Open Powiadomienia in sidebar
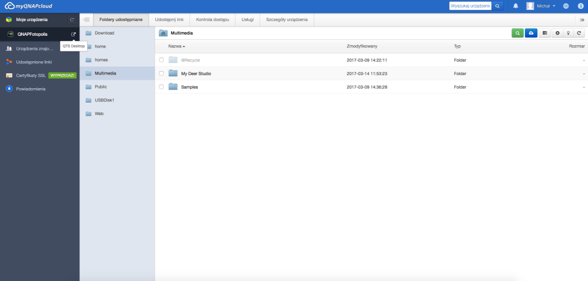This screenshot has height=281, width=588. tap(31, 89)
